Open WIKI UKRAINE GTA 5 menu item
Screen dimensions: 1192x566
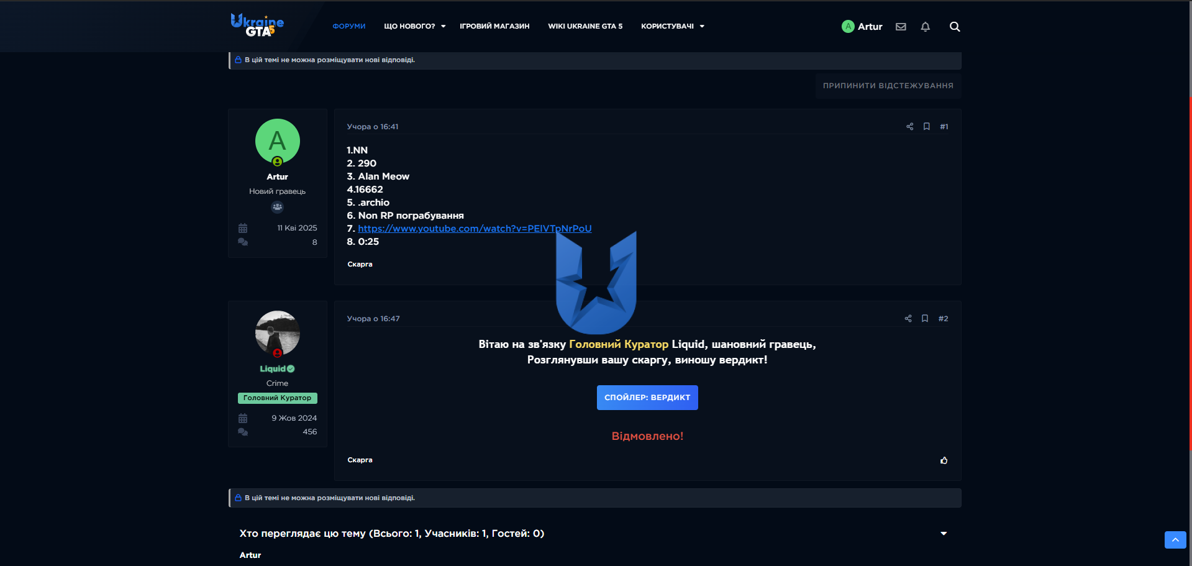pyautogui.click(x=585, y=26)
